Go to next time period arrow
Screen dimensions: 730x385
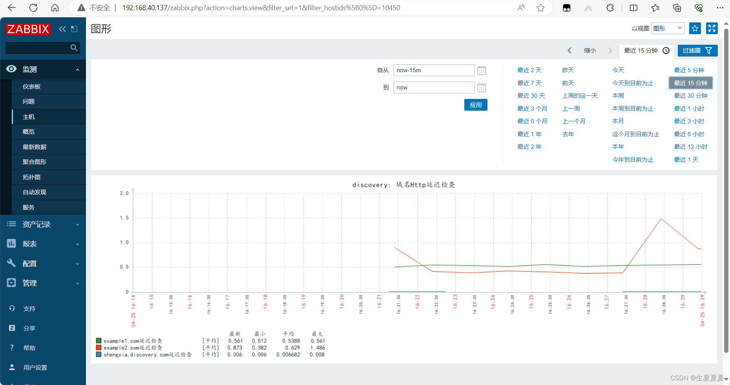coord(610,51)
